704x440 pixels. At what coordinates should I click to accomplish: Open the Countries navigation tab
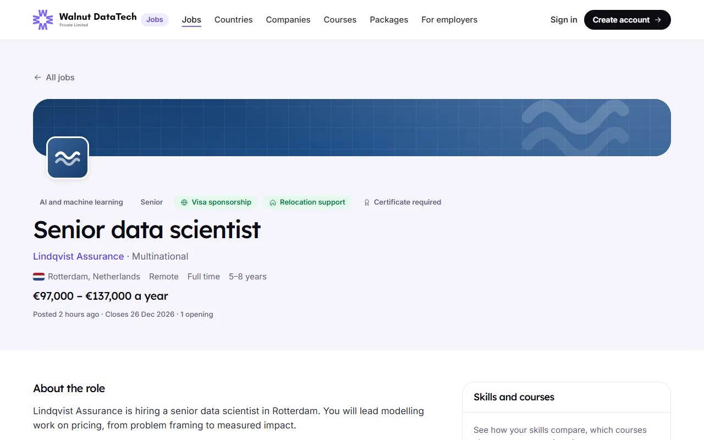(x=234, y=20)
